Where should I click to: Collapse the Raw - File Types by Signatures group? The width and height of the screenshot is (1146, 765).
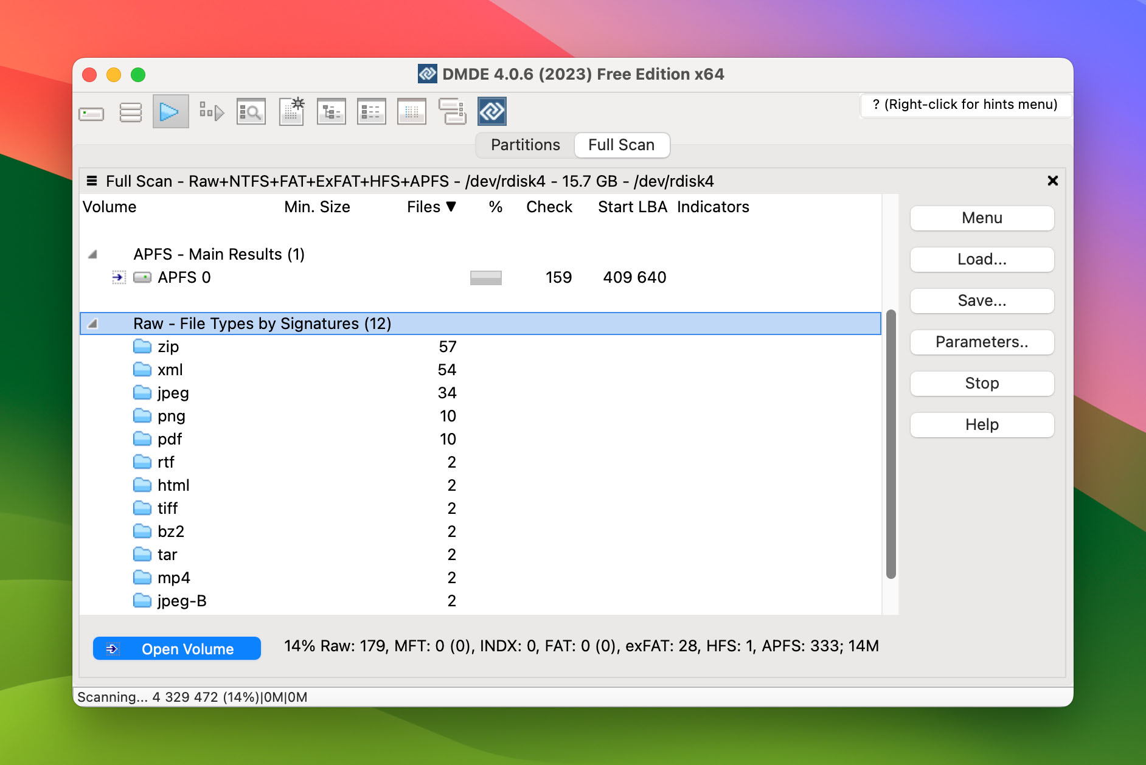pos(92,324)
